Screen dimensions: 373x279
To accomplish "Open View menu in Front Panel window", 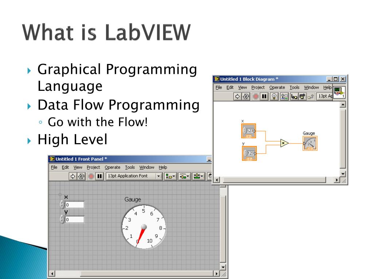I will tap(78, 167).
